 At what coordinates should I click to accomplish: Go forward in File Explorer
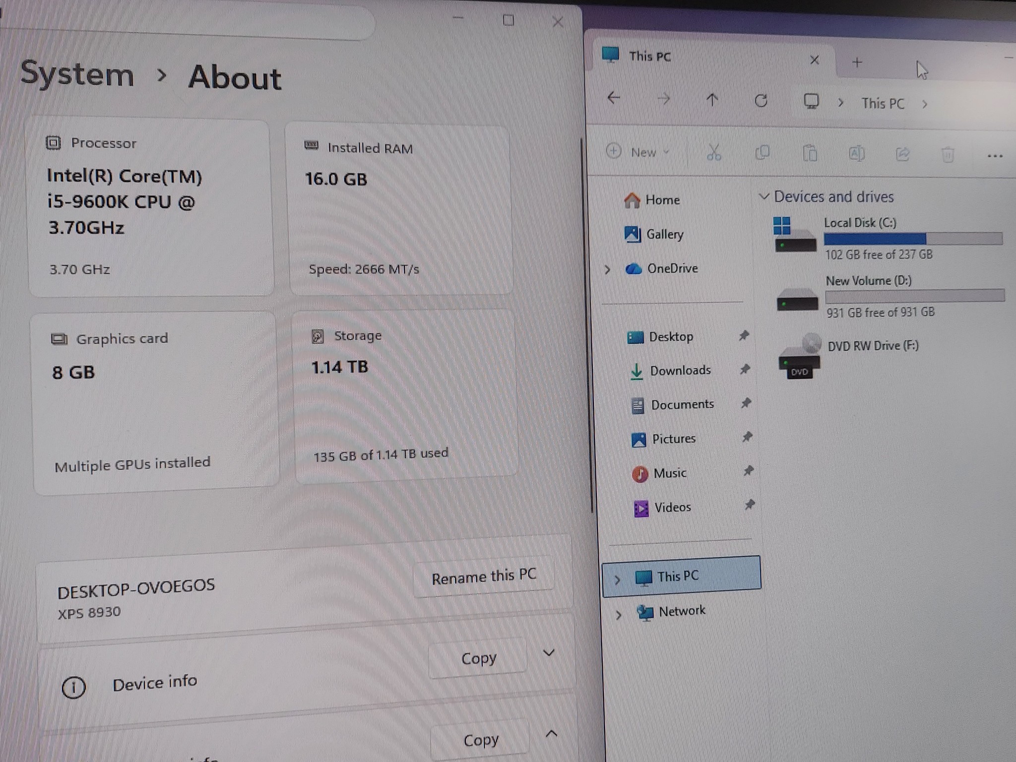coord(663,99)
